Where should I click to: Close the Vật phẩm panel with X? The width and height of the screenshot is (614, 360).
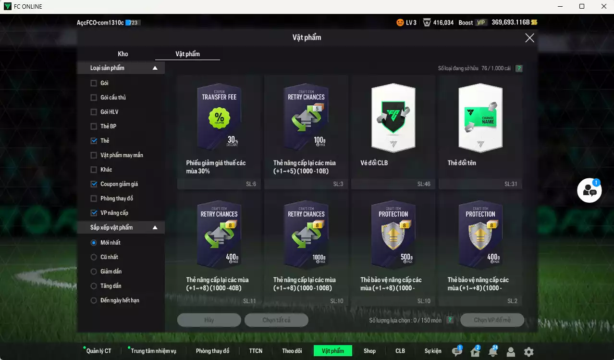pyautogui.click(x=529, y=38)
